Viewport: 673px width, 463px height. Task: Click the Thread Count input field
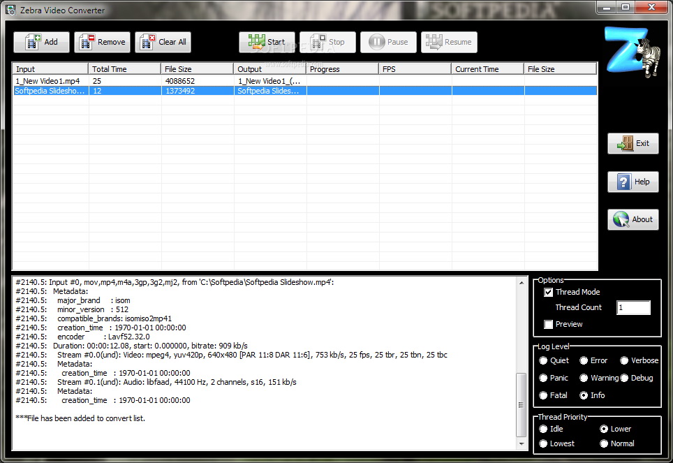(633, 307)
